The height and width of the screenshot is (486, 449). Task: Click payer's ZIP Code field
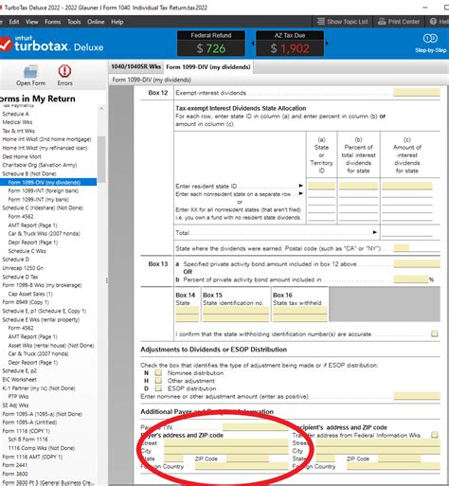point(247,459)
